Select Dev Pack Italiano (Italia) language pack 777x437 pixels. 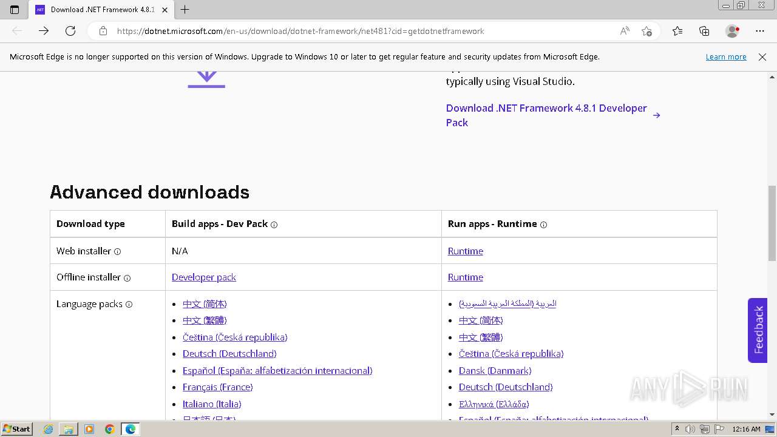212,404
